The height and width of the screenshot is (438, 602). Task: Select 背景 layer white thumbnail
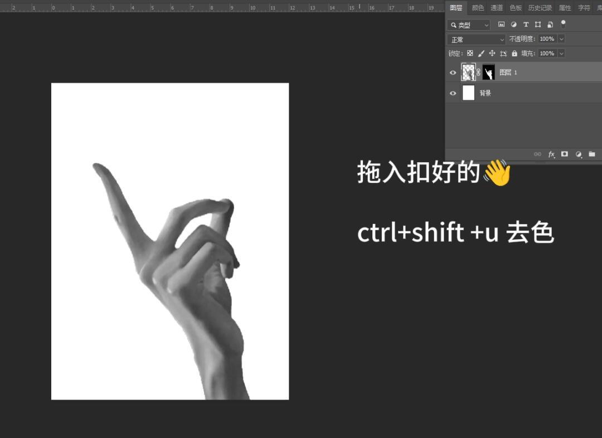[x=468, y=93]
